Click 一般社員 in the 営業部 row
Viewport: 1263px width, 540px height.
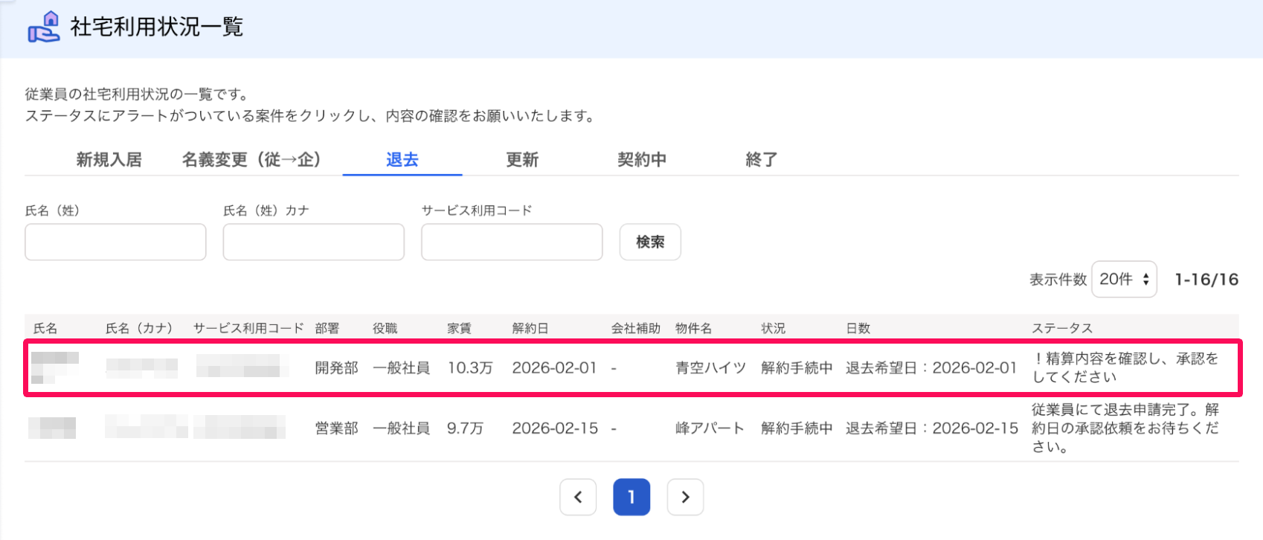(x=402, y=428)
